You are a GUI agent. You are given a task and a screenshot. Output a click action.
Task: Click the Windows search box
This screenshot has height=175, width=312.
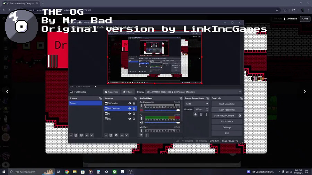click(31, 172)
